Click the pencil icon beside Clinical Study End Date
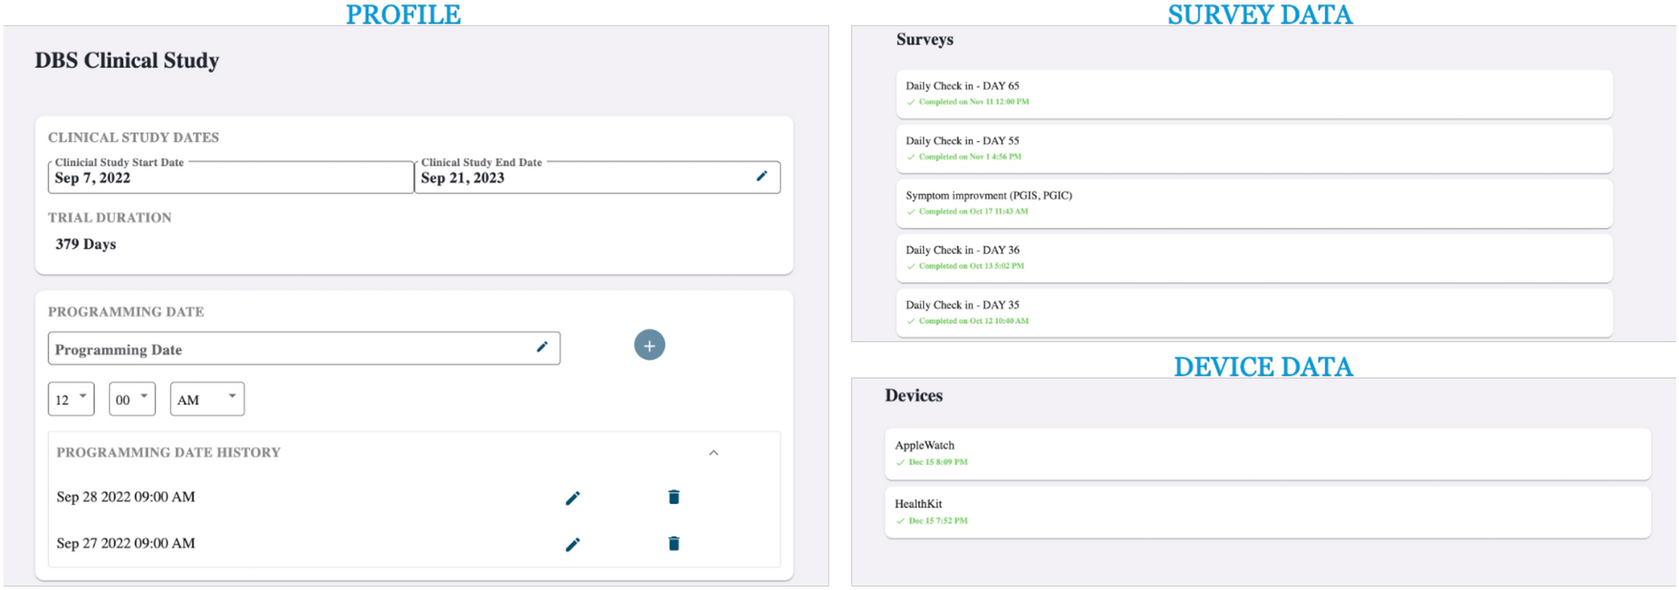The height and width of the screenshot is (590, 1679). pos(761,176)
